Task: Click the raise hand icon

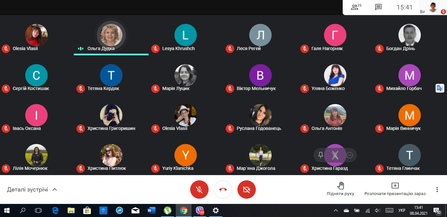Action: coord(341,186)
